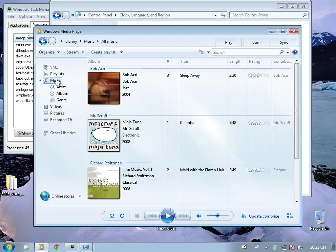Viewport: 336px width, 252px height.
Task: Click Other Libraries
Action: (63, 133)
